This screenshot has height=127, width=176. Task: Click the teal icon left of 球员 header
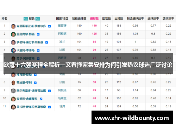[x=26, y=19]
